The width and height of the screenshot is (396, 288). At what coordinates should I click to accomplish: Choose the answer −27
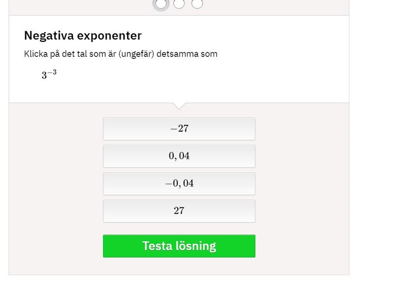coord(179,129)
